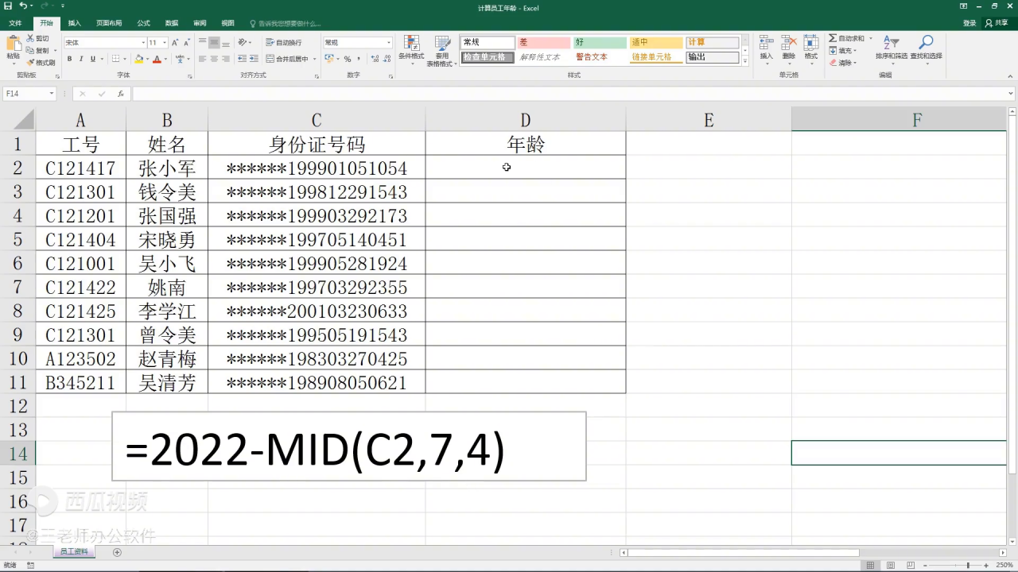Screen dimensions: 1018x572
Task: Expand the formula bar
Action: pyautogui.click(x=1011, y=94)
